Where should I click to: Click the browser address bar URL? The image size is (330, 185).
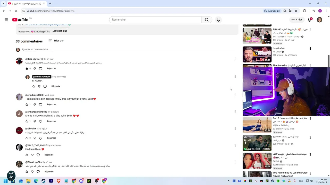pyautogui.click(x=51, y=11)
